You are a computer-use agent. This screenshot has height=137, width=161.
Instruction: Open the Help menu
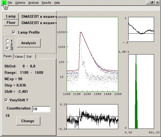coord(57,3)
